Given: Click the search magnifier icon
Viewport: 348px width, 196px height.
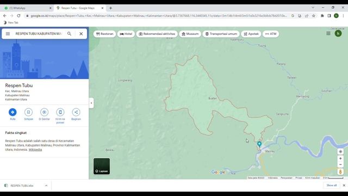Looking at the screenshot, I should (x=69, y=34).
